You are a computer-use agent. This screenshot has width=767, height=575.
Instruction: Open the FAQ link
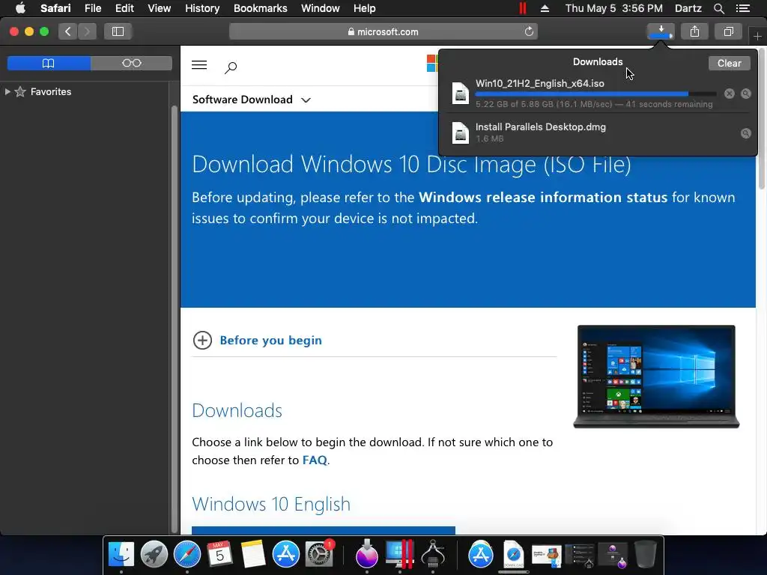(x=315, y=460)
